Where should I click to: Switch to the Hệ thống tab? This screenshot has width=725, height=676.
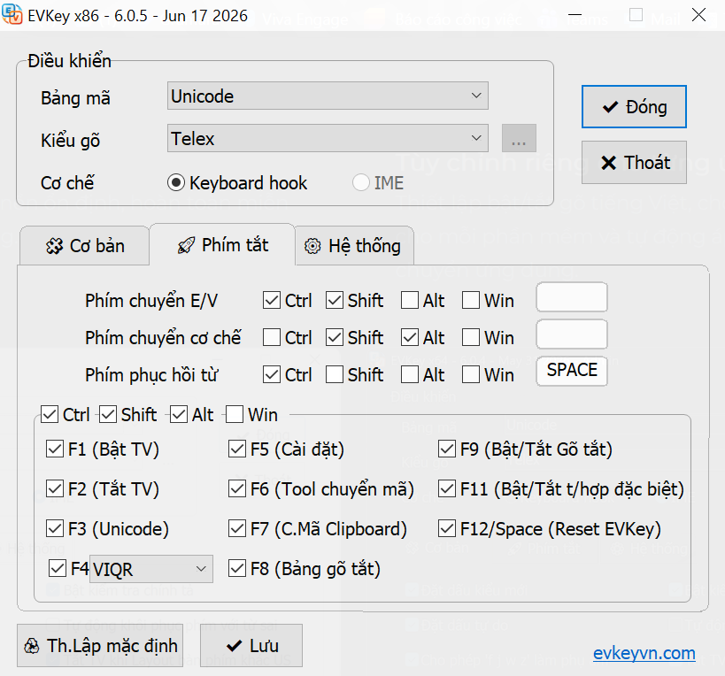pos(354,246)
